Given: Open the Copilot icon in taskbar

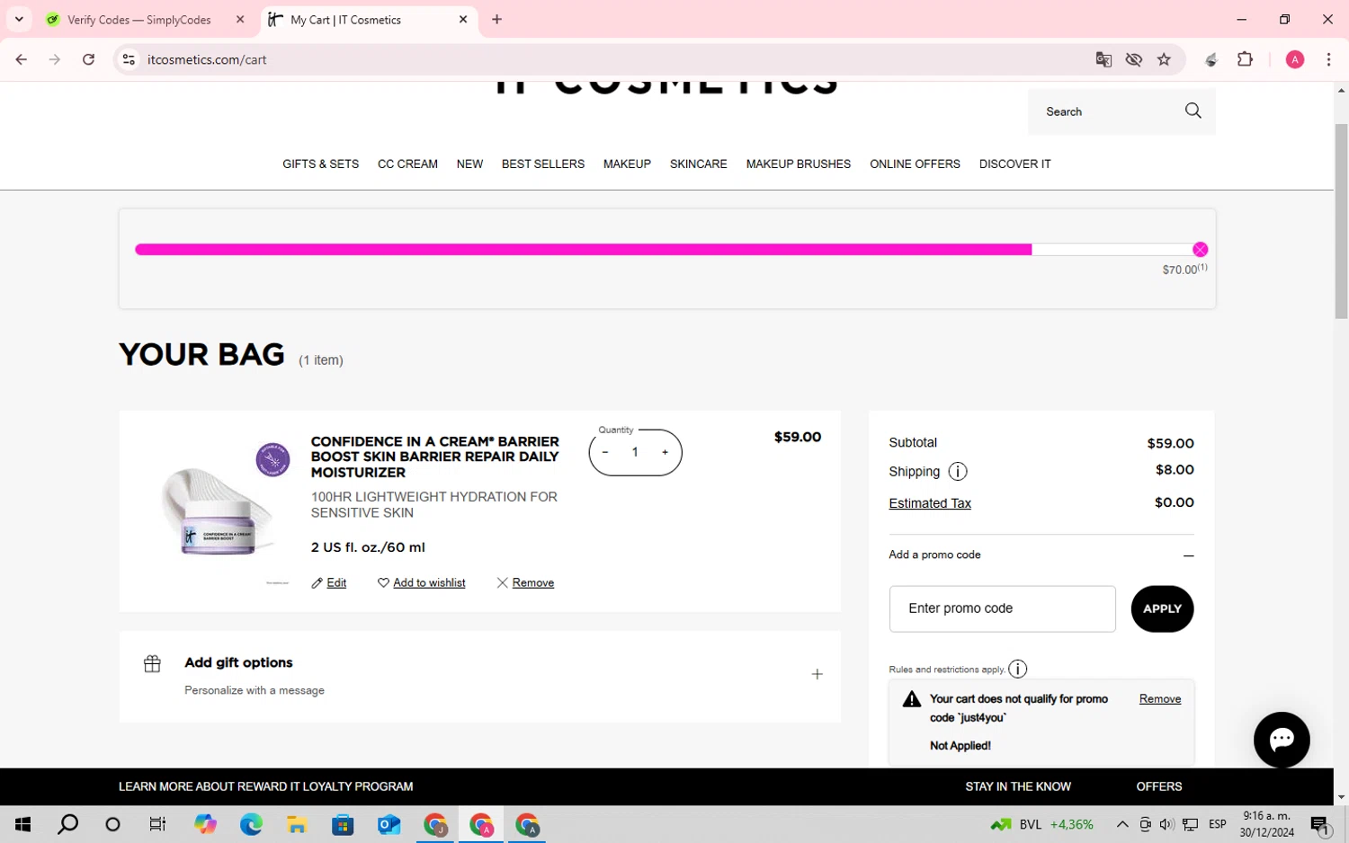Looking at the screenshot, I should [x=205, y=824].
